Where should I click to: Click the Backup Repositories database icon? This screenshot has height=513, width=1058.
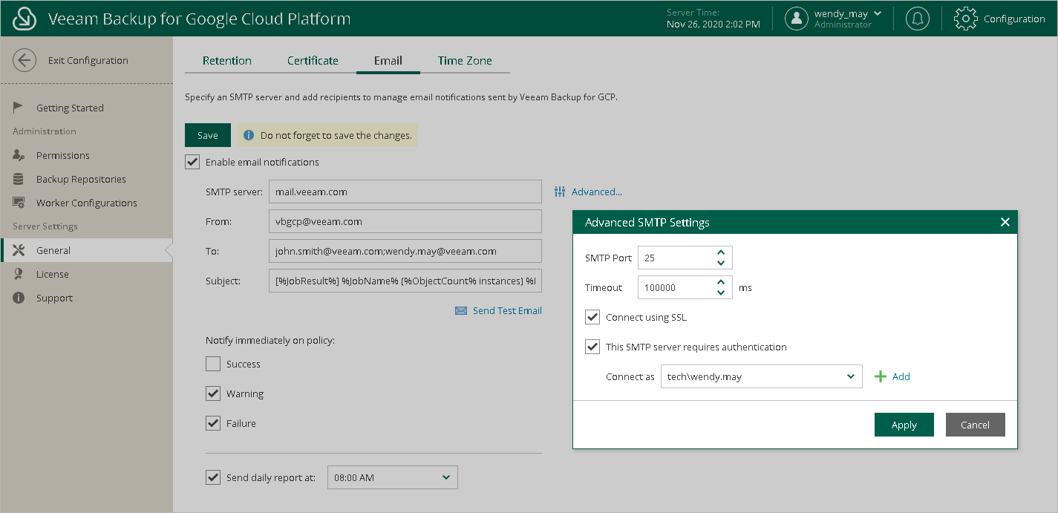[x=20, y=179]
